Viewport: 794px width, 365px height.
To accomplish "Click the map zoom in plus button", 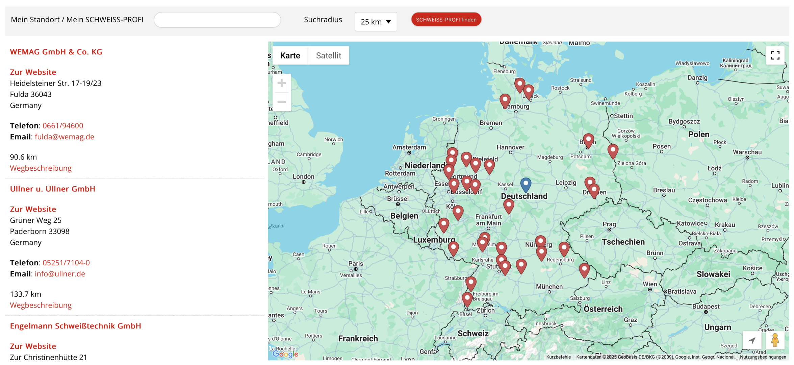I will tap(281, 83).
